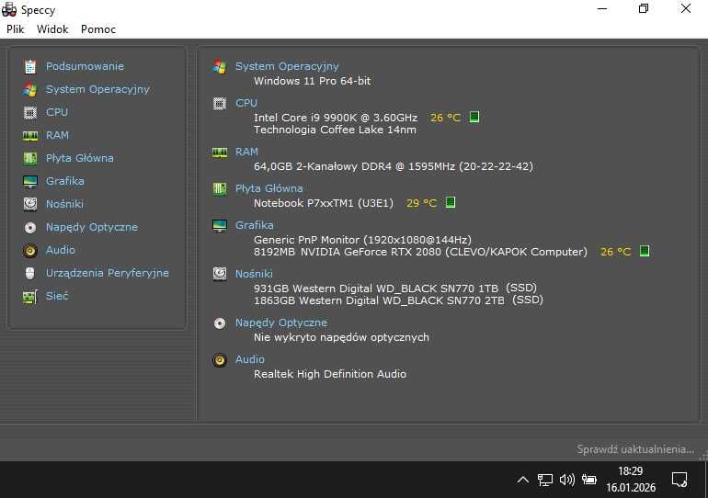
Task: Select Grafika in the sidebar
Action: click(x=65, y=181)
